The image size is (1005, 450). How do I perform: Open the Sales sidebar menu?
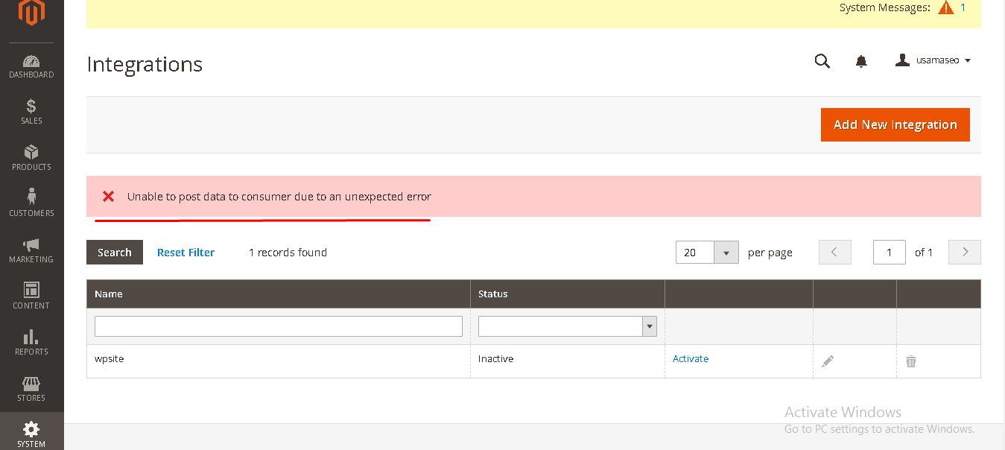coord(31,112)
